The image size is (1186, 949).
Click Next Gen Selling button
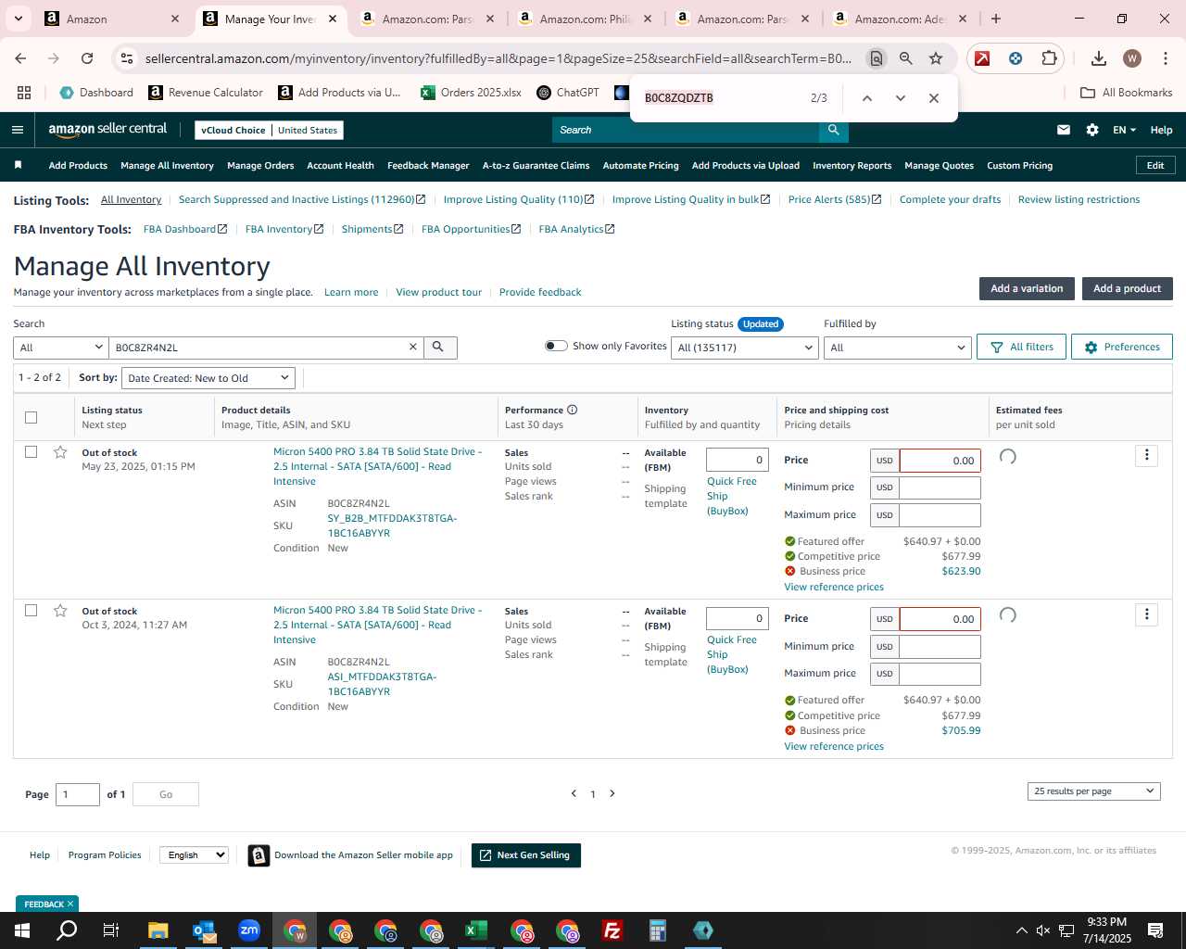(526, 855)
